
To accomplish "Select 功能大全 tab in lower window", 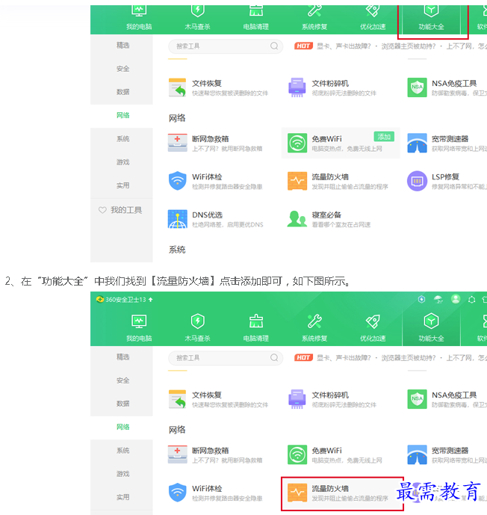I will [x=431, y=327].
